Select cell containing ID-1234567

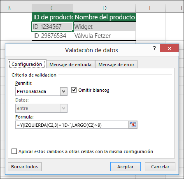52,27
